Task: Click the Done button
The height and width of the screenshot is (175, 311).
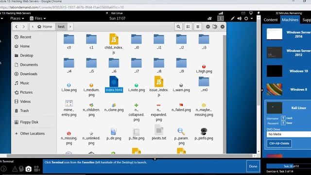Action: pos(253,166)
